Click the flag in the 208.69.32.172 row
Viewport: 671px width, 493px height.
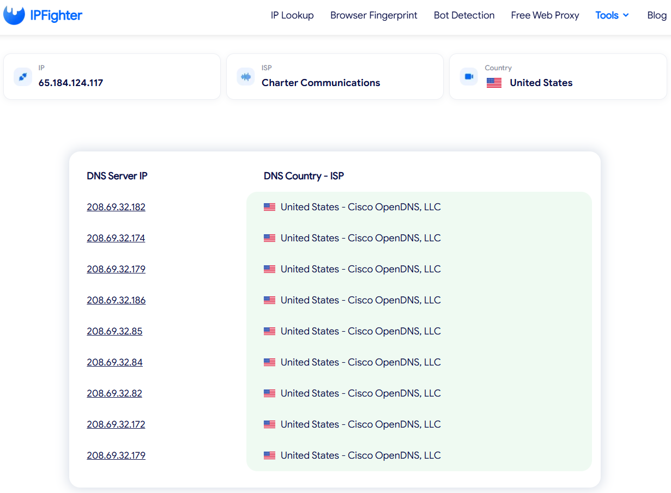tap(269, 424)
